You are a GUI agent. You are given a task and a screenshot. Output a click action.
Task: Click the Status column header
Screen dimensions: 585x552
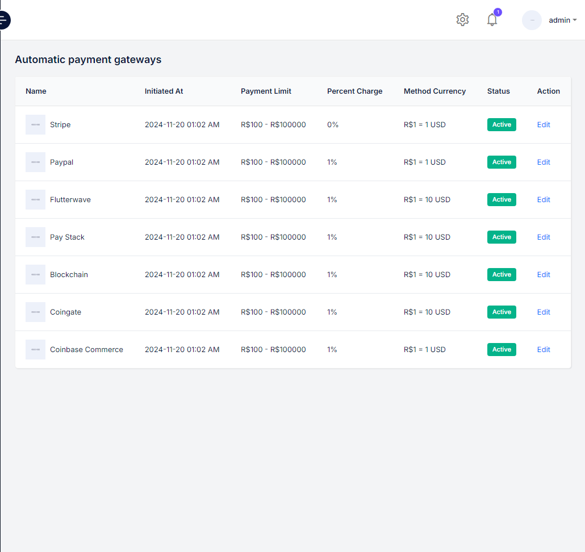tap(498, 91)
